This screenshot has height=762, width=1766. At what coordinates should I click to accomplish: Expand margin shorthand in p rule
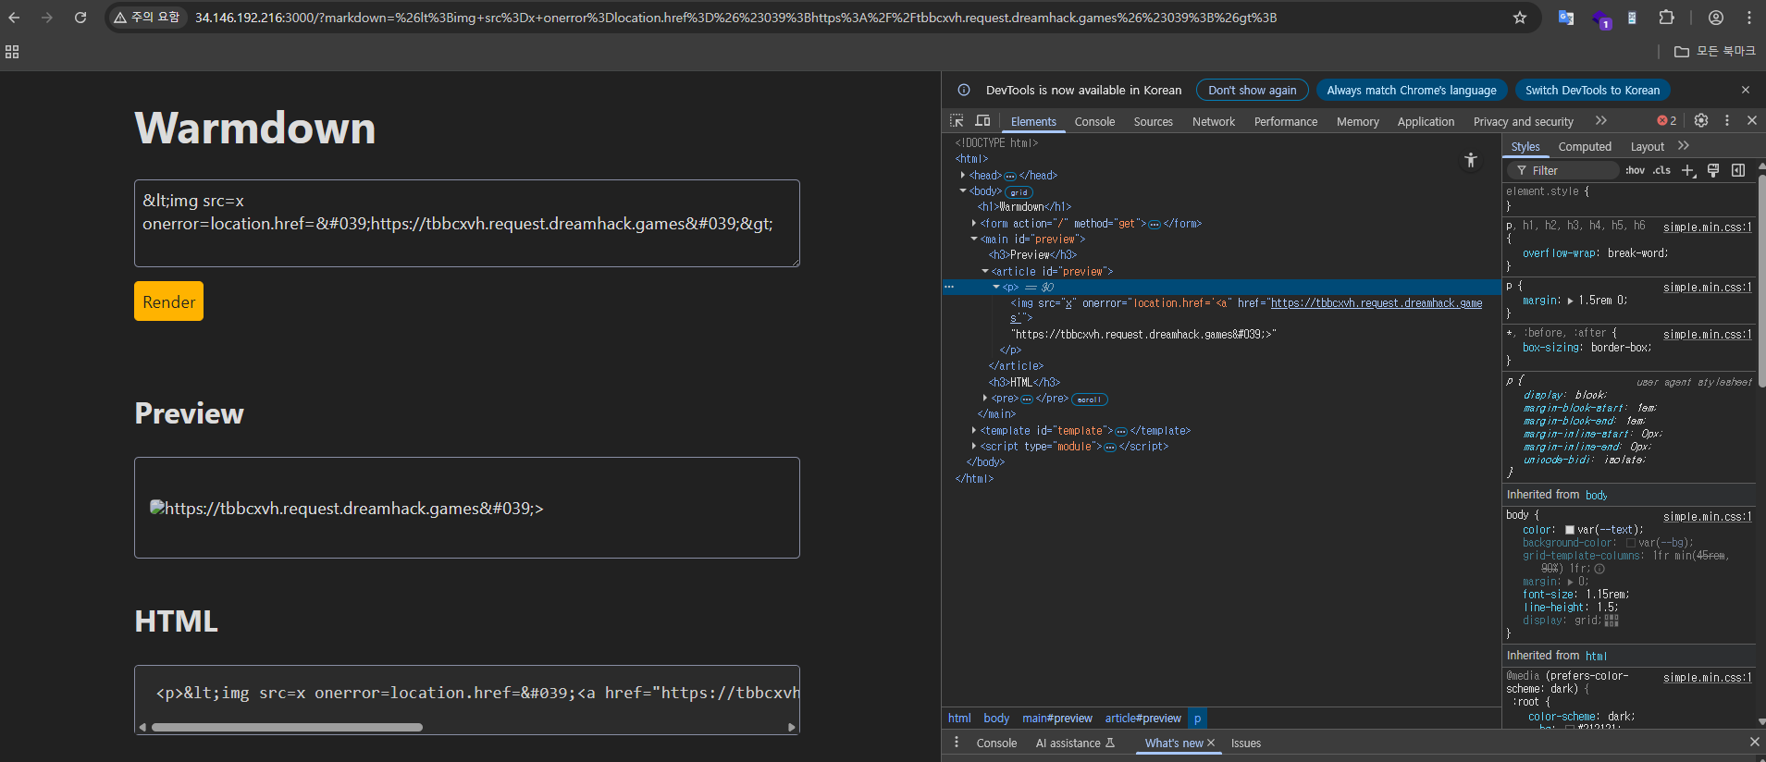(x=1570, y=301)
